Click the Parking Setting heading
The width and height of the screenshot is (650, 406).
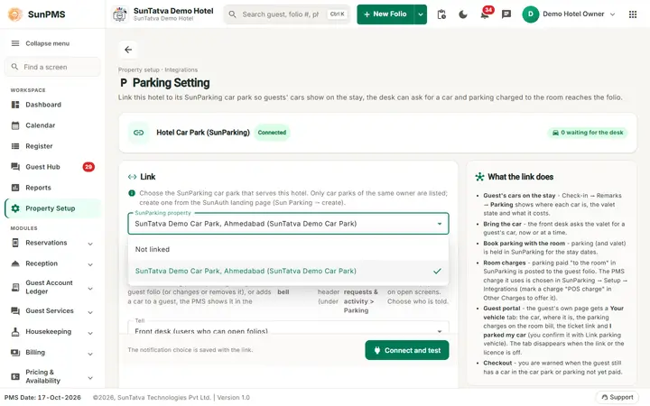[171, 83]
